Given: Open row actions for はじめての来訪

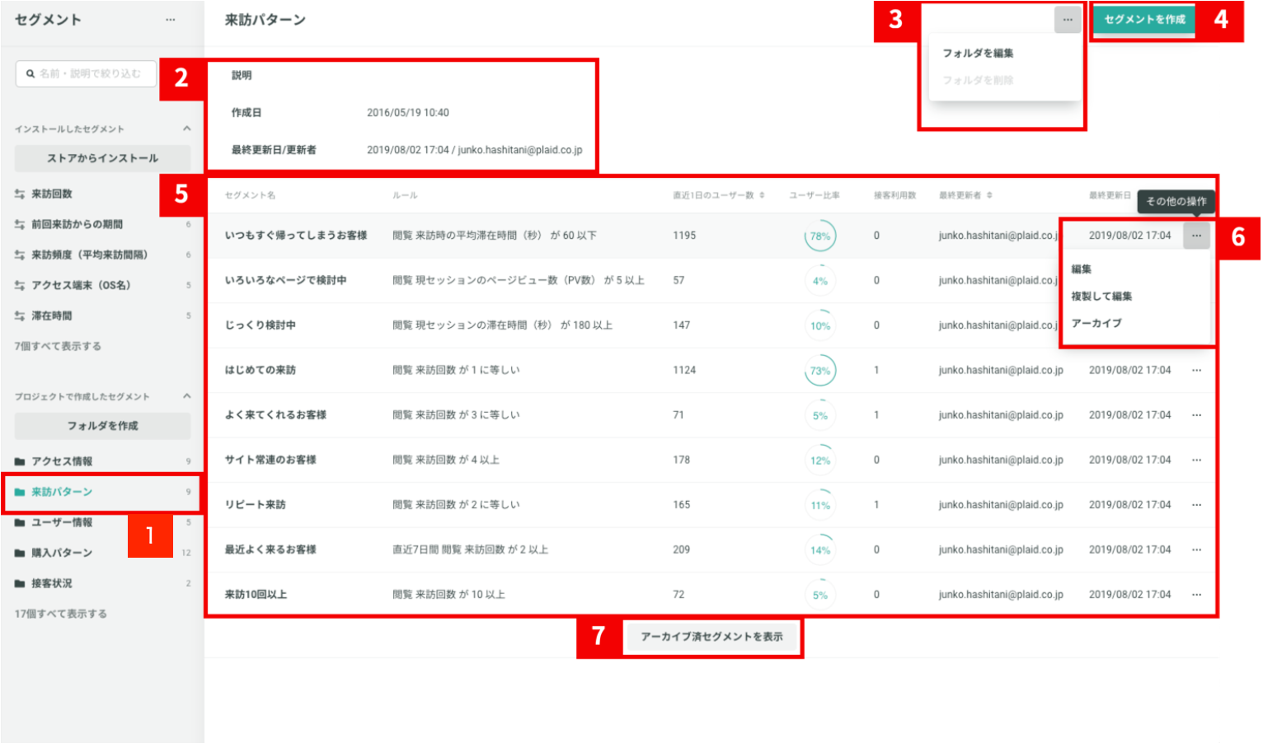Looking at the screenshot, I should (x=1196, y=371).
